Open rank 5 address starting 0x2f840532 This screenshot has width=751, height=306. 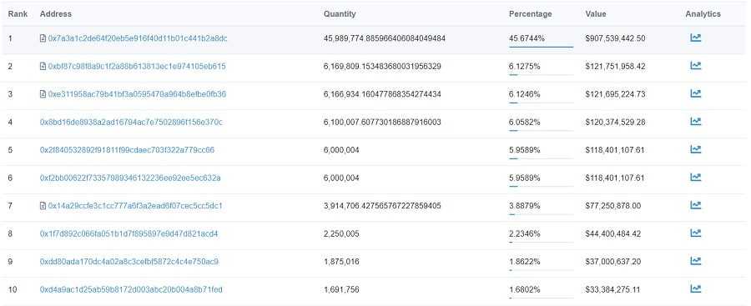127,150
